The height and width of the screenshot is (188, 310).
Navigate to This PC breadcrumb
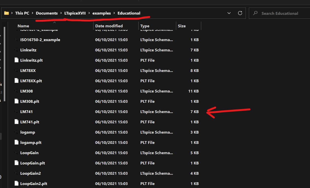click(x=22, y=13)
